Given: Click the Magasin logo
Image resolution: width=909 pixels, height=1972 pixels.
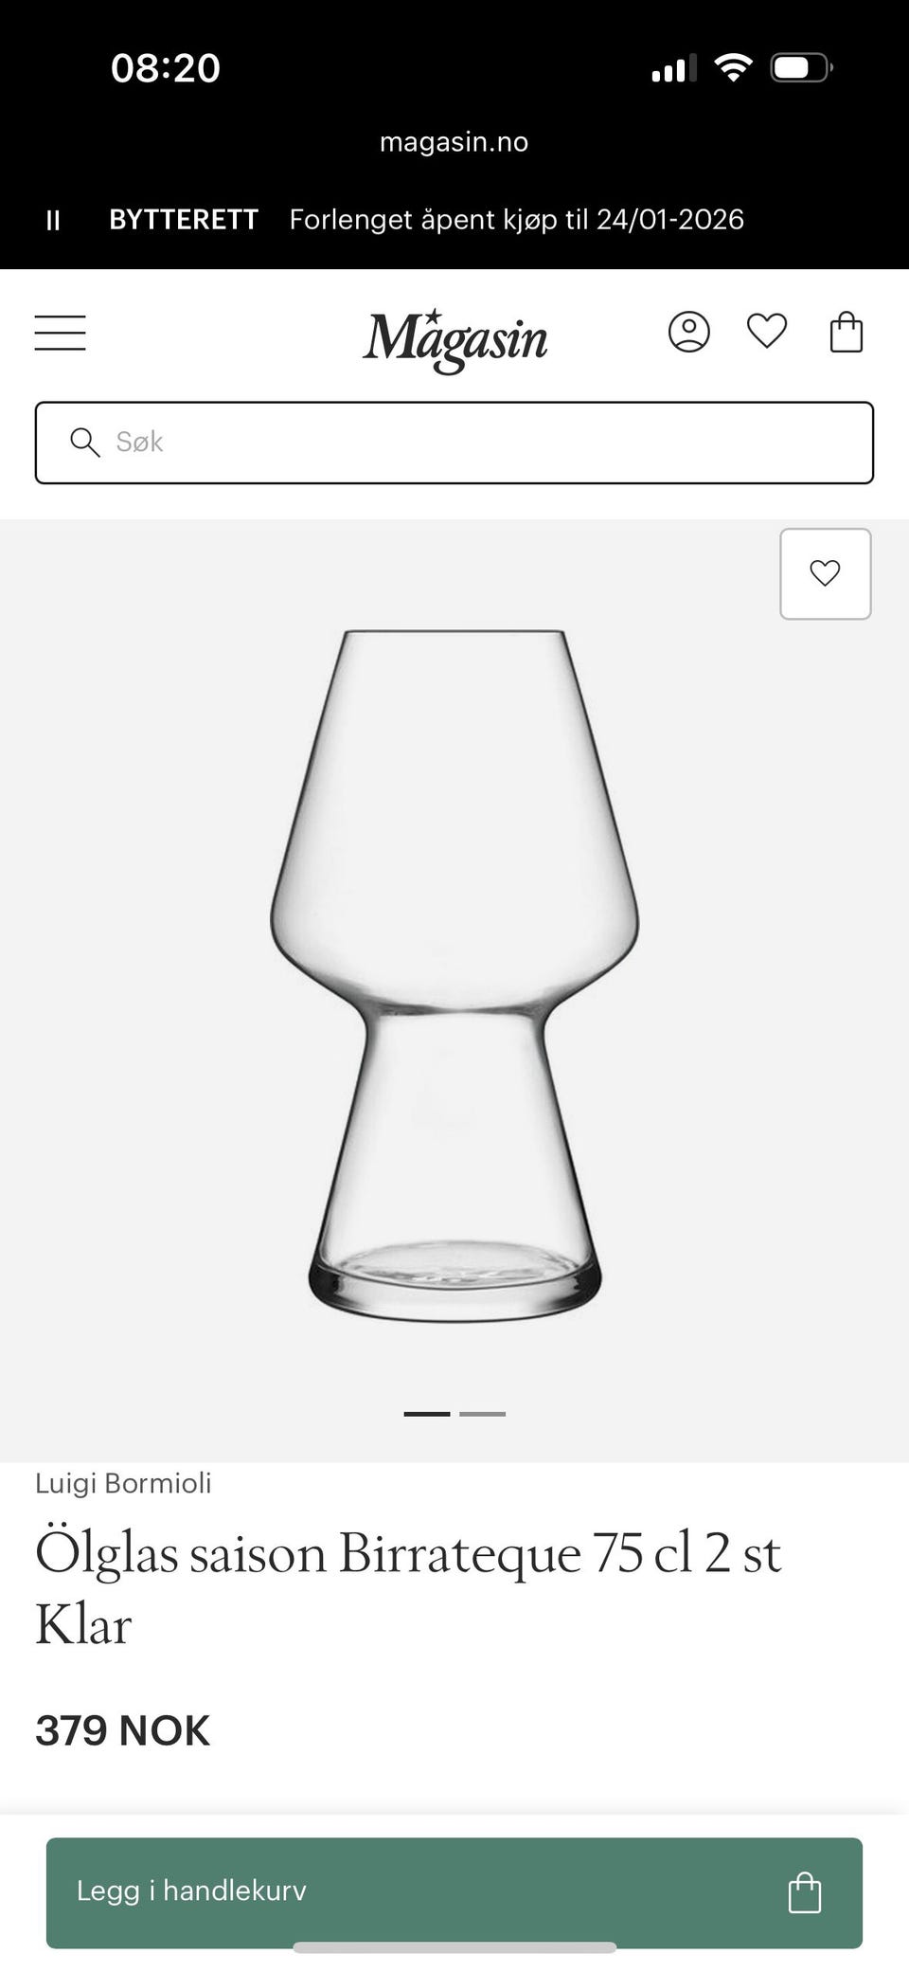Looking at the screenshot, I should 454,339.
